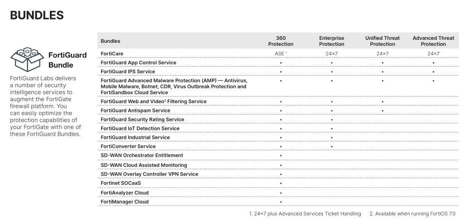Select the 360 Protection column header
Viewport: 463px width, 219px height.
[280, 41]
